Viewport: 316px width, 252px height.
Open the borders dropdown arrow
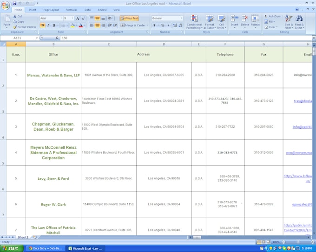(67, 25)
